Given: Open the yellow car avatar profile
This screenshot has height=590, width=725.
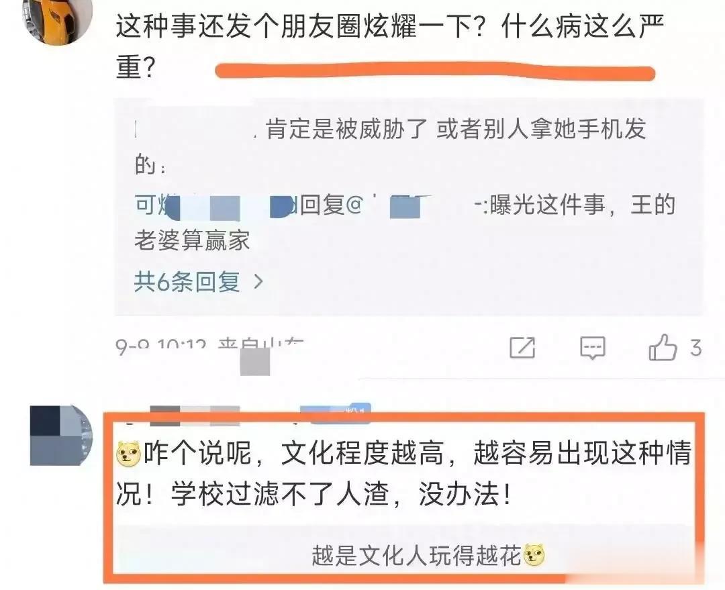Looking at the screenshot, I should click(57, 20).
